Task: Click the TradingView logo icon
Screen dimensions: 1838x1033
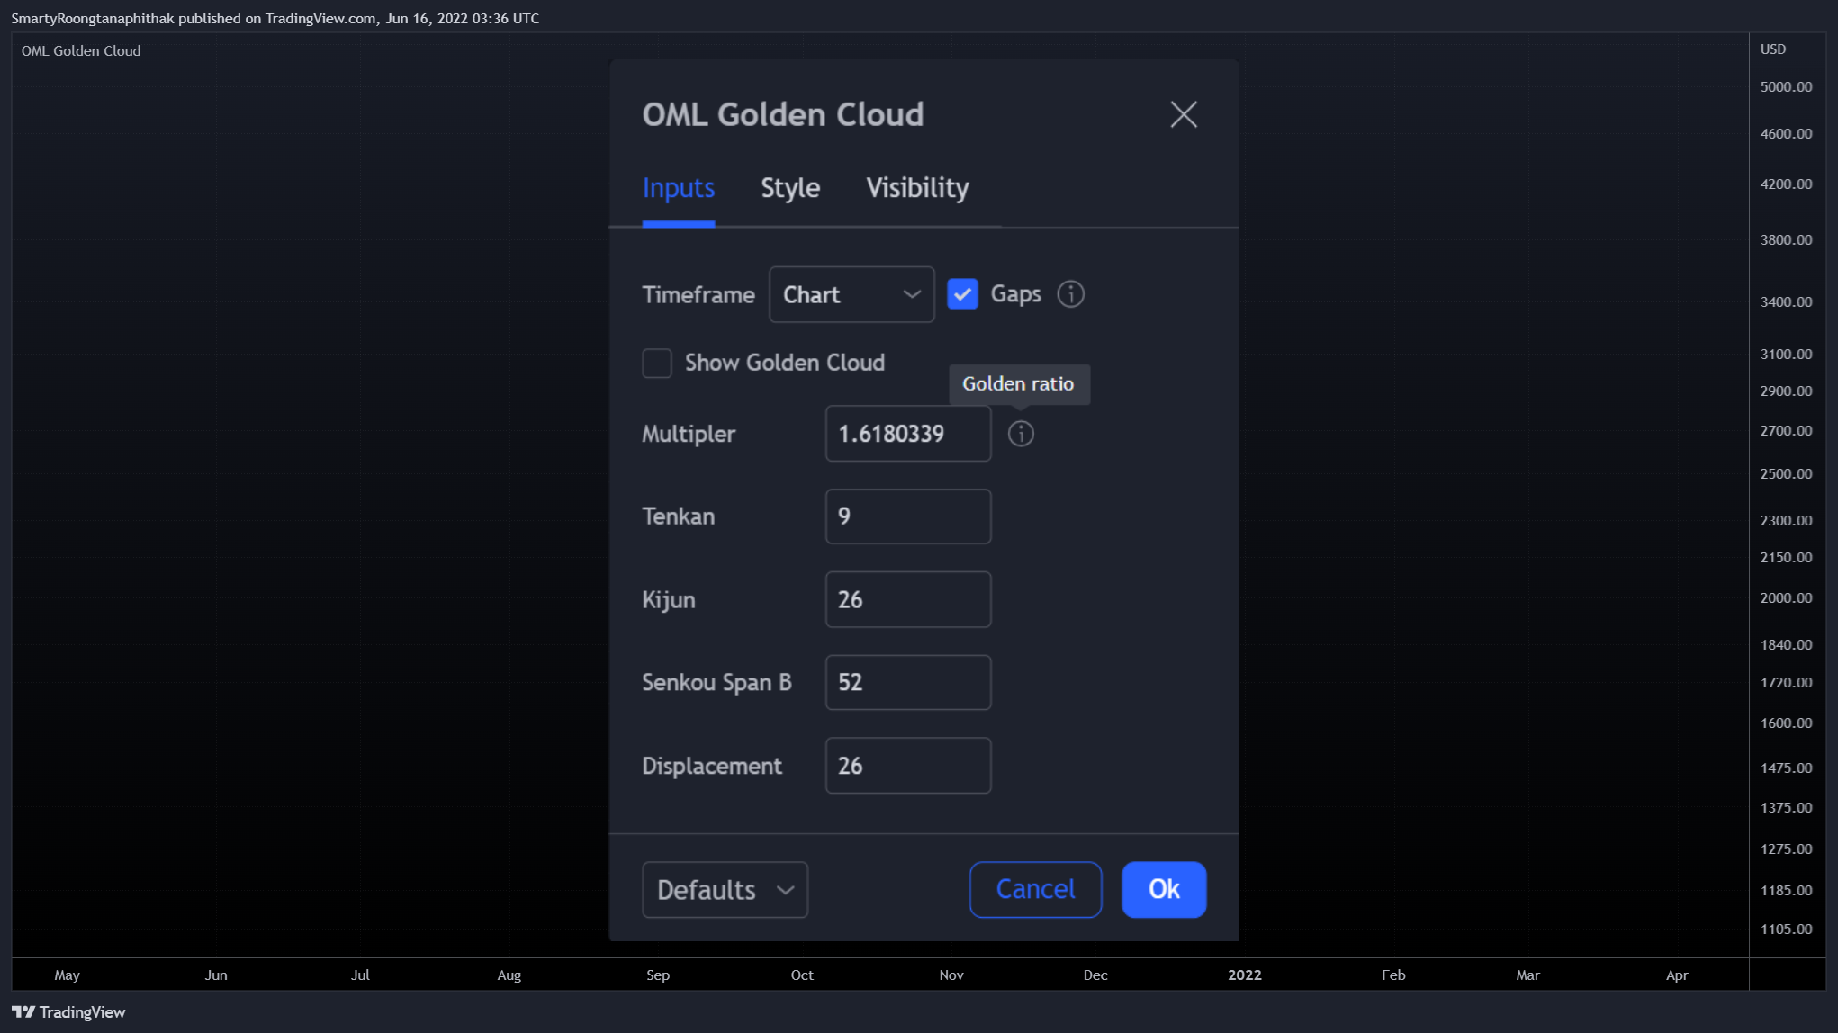Action: pyautogui.click(x=23, y=1012)
